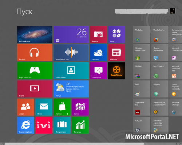Open the Новости news tile

(116, 53)
